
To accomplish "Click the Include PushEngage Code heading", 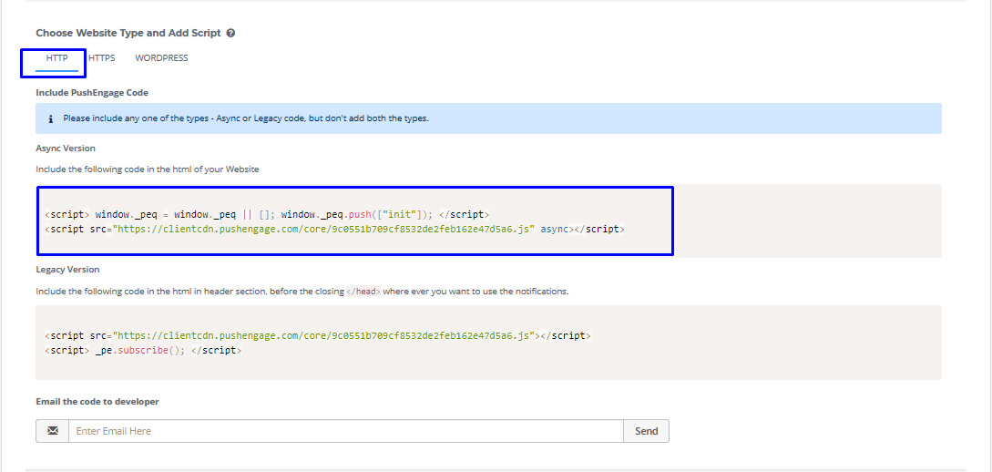I will coord(92,93).
